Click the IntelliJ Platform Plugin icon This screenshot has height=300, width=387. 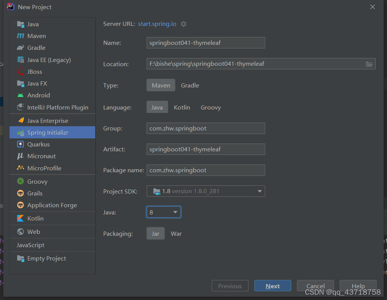pos(20,107)
